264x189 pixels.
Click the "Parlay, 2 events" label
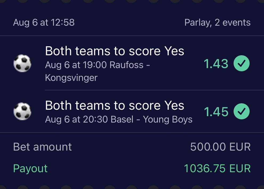(x=217, y=23)
